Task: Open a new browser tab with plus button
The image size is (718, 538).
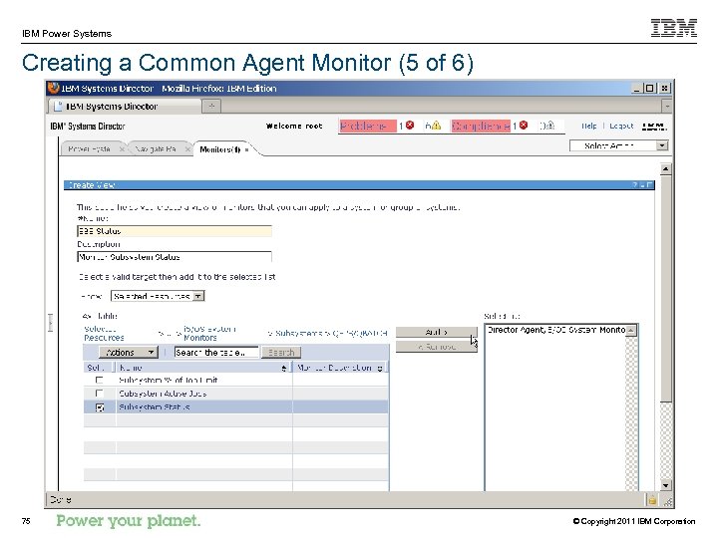Action: coord(211,107)
